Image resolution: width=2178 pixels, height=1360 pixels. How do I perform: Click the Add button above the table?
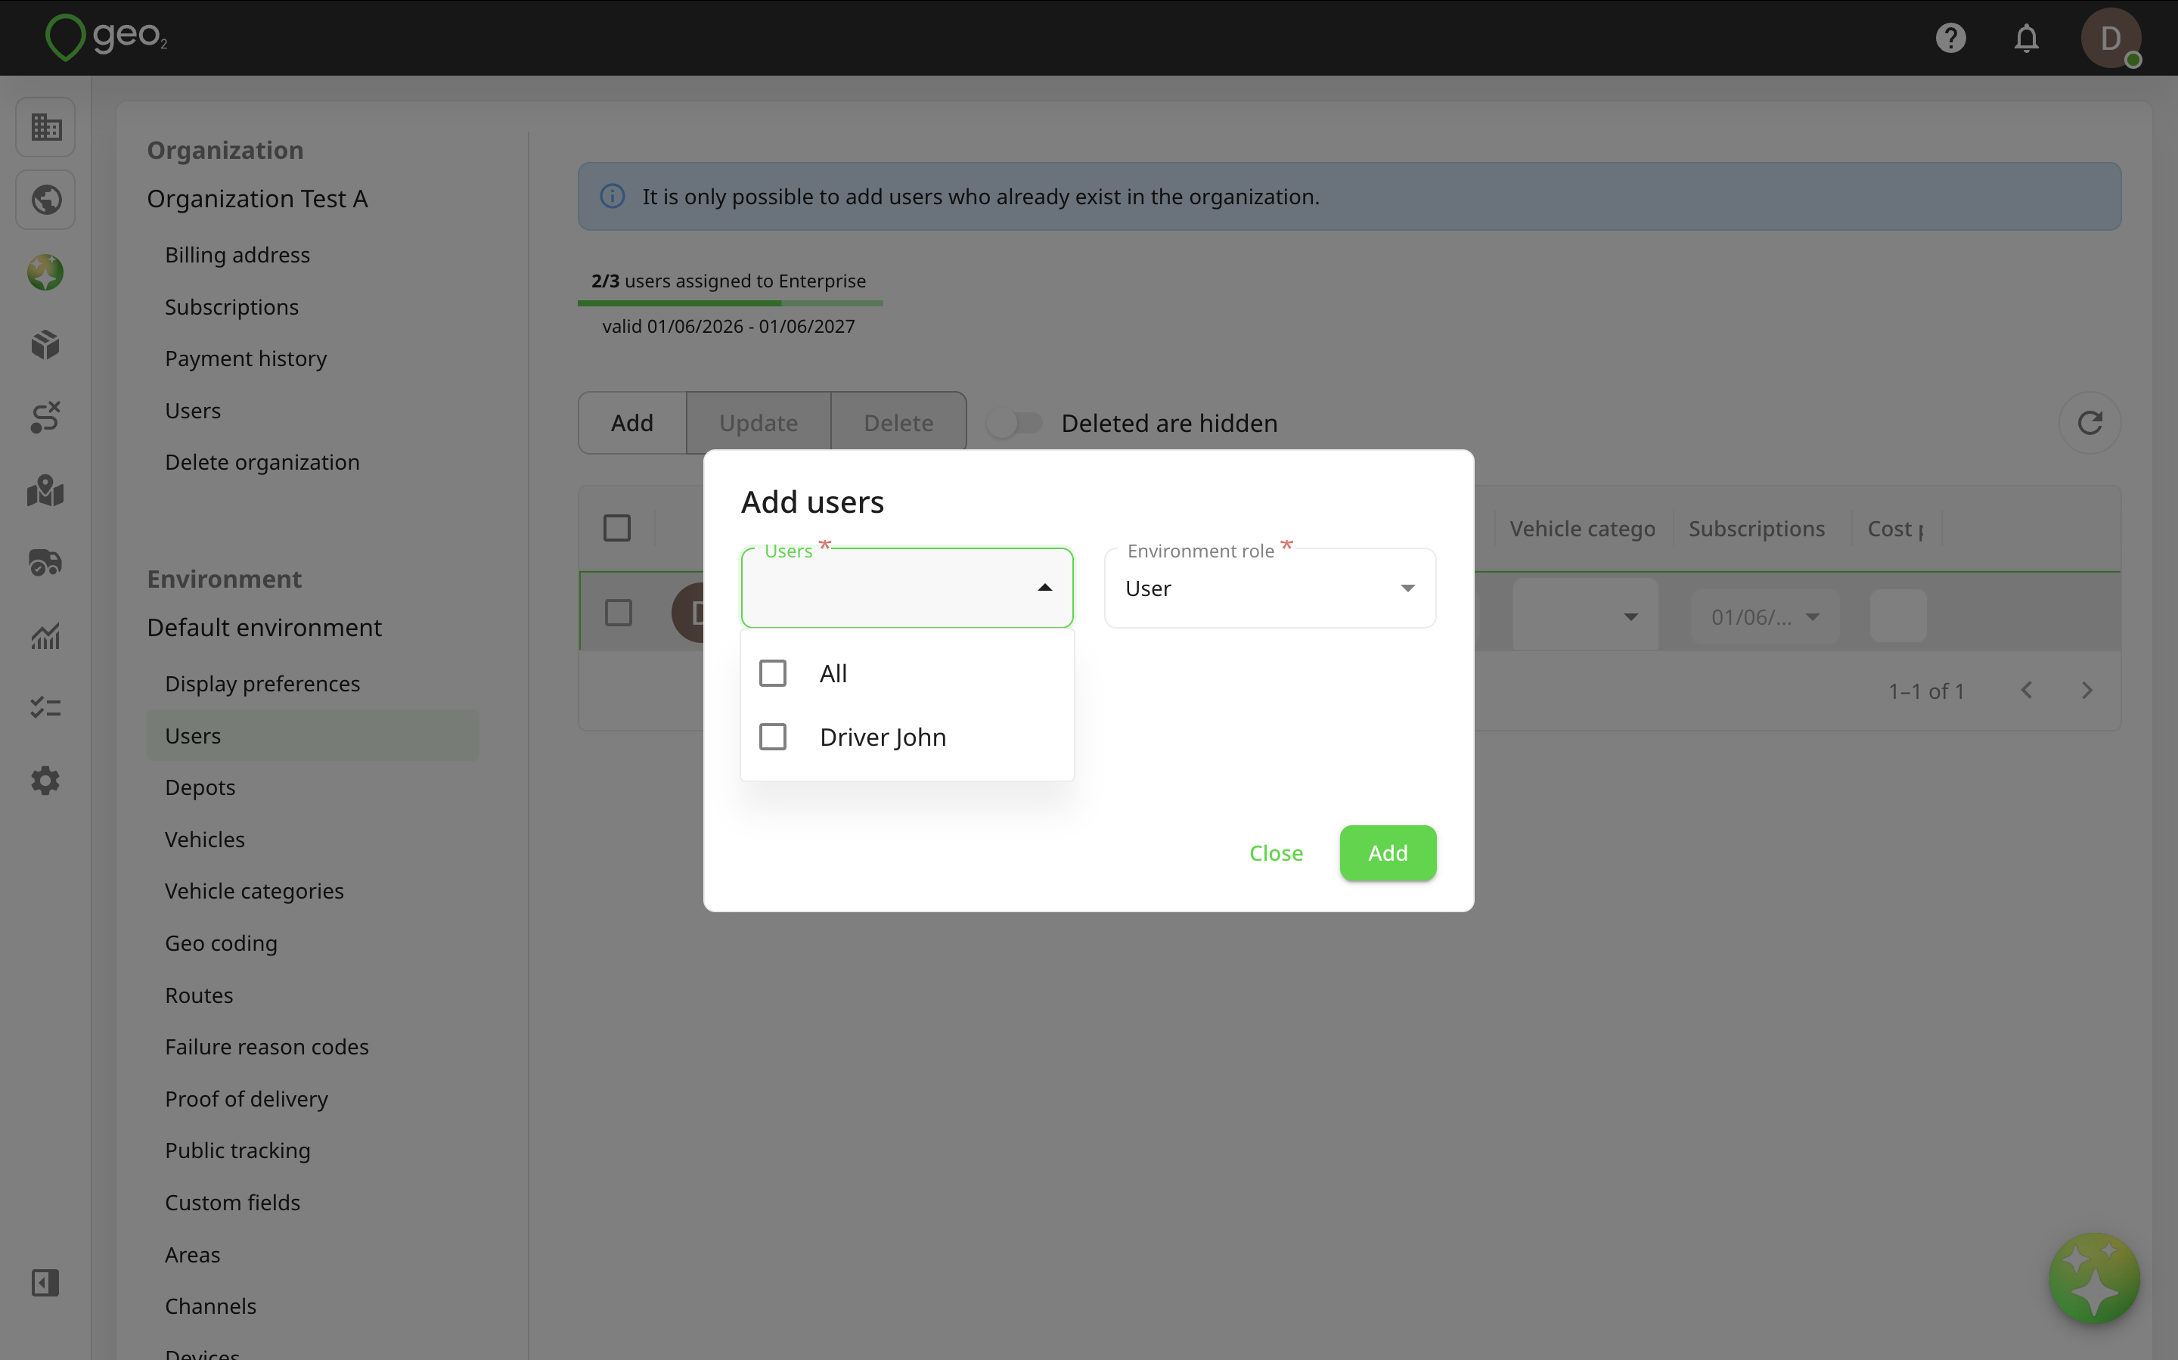tap(632, 423)
